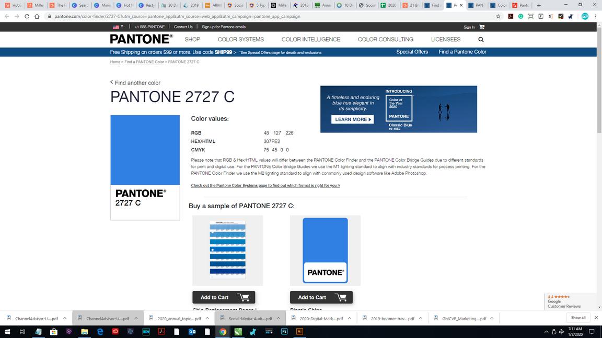Open the LICENSEES menu
Viewport: 602px width, 338px height.
pyautogui.click(x=445, y=40)
